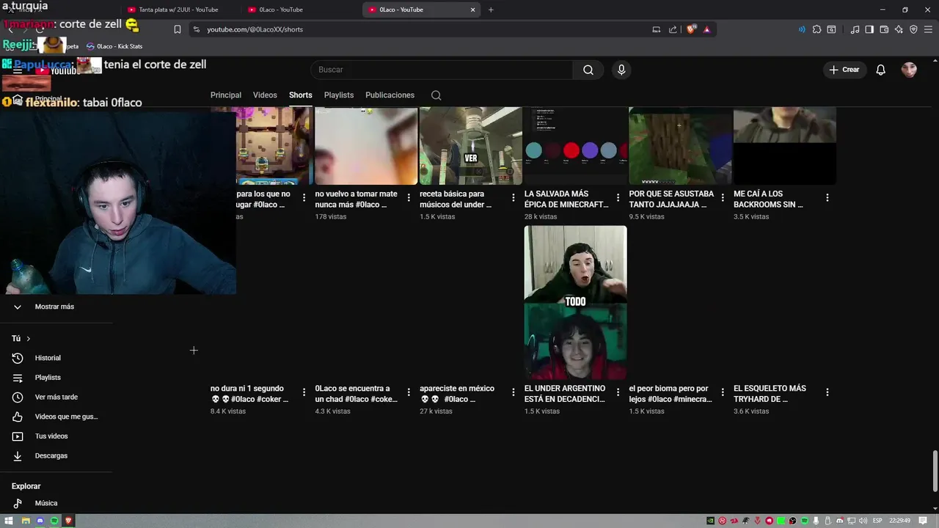Open the Brave Shields lion icon
Viewport: 939px width, 528px height.
690,29
